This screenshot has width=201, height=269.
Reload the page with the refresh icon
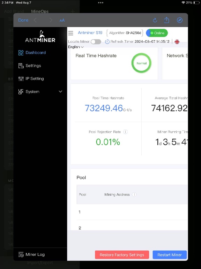(155, 20)
